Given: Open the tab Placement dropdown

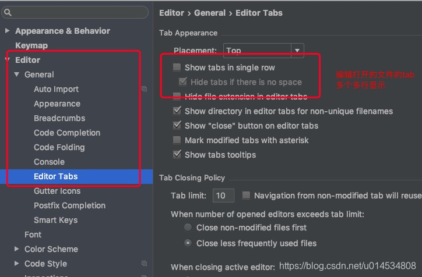Looking at the screenshot, I should [297, 51].
